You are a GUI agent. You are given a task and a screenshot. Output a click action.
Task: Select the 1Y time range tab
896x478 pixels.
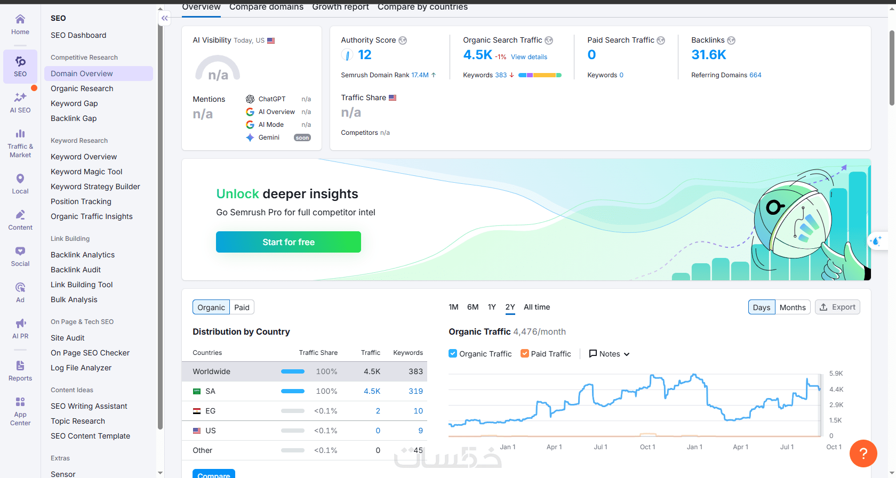click(x=492, y=307)
